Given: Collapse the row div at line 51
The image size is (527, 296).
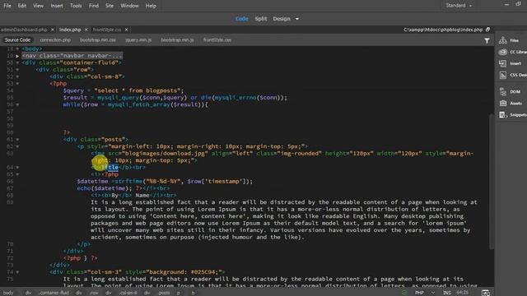Looking at the screenshot, I should (17, 70).
